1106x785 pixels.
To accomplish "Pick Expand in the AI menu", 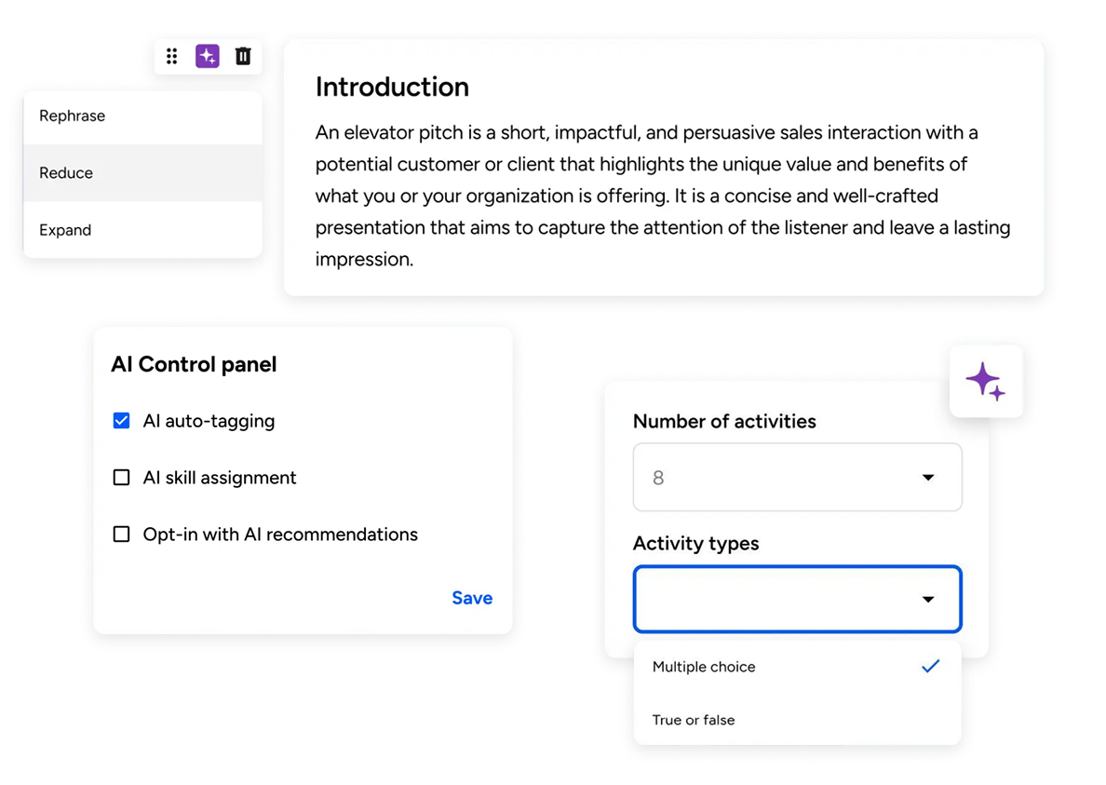I will (65, 230).
